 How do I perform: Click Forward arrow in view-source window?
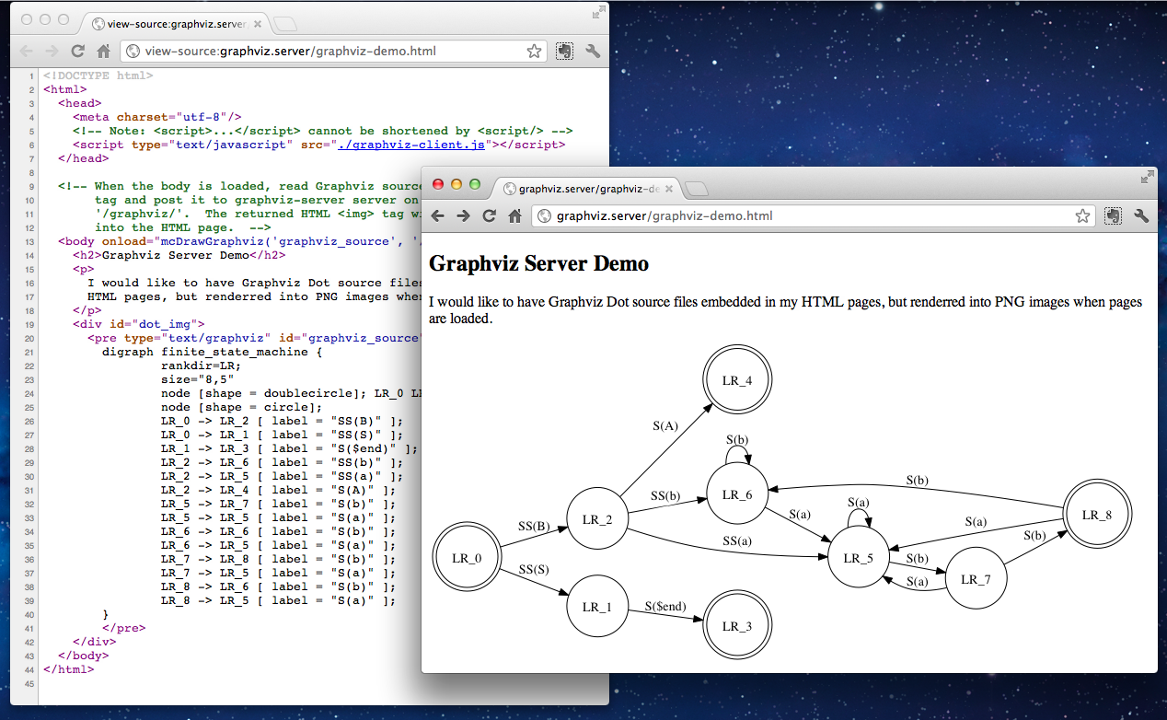click(52, 52)
